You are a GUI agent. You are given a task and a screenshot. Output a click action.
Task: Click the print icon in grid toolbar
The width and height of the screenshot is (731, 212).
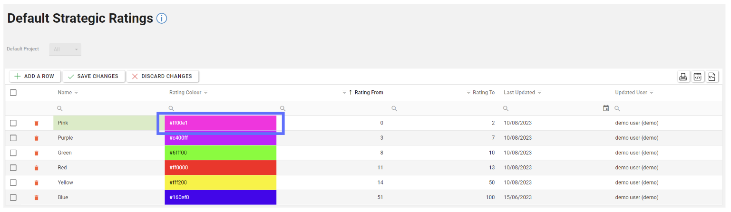[x=683, y=77]
